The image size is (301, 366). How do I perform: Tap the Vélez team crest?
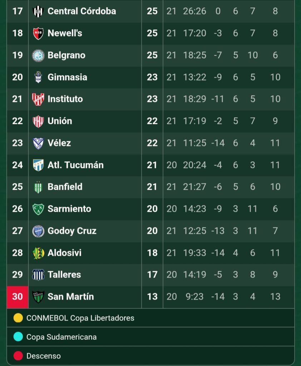[38, 143]
